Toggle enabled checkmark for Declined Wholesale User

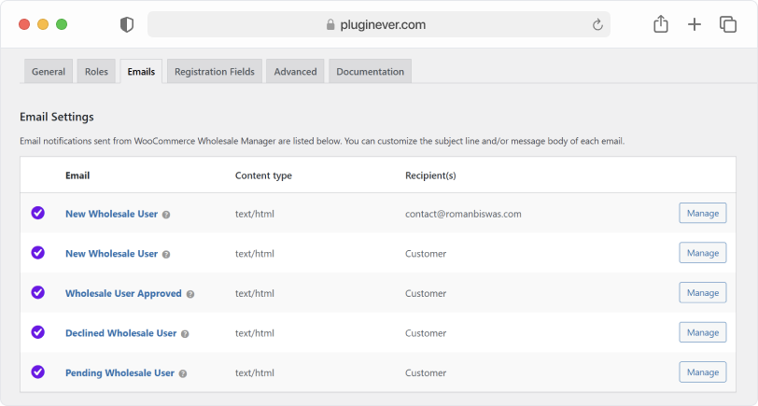click(x=38, y=332)
